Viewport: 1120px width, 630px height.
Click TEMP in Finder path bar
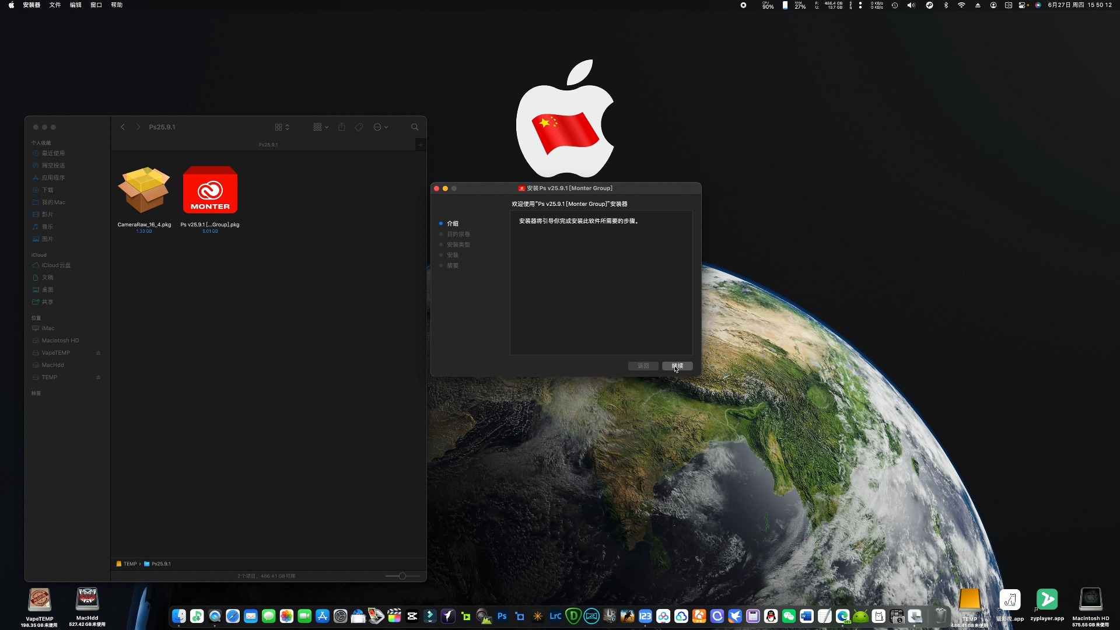(127, 564)
